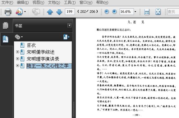Image resolution: width=179 pixels, height=118 pixels.
Task: Expand the 陆王一系之心性之学 bookmark node
Action: click(17, 65)
